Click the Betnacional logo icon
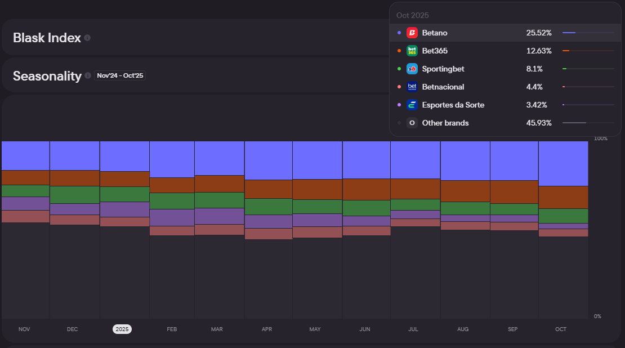Image resolution: width=625 pixels, height=348 pixels. click(412, 87)
